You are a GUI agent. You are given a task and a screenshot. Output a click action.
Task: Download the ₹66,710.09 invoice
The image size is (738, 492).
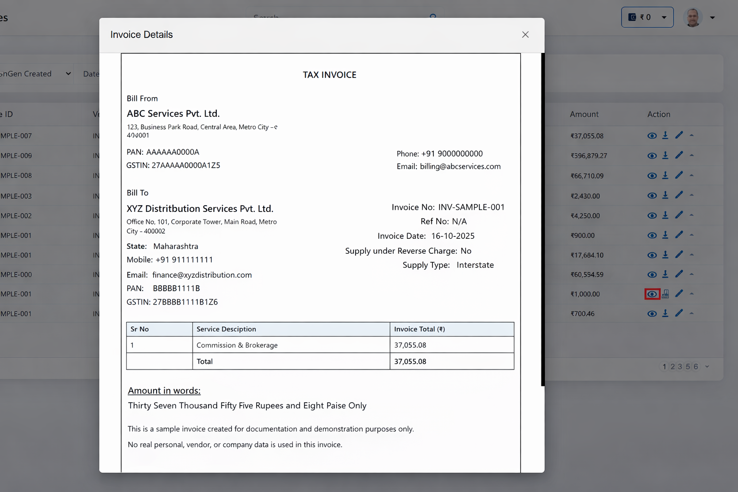(665, 175)
